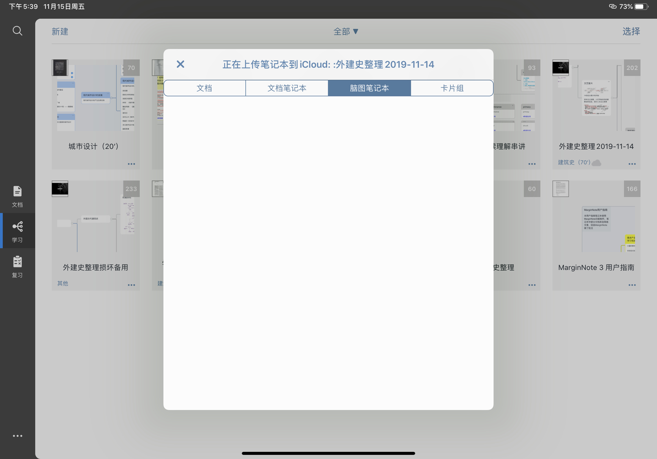Viewport: 657px width, 459px height.
Task: Tap the iCloud sync cloud icon
Action: 596,163
